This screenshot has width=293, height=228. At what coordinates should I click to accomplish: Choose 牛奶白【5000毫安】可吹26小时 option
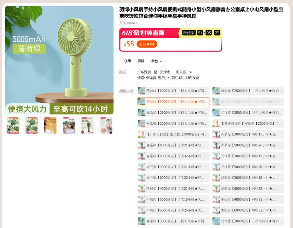click(x=174, y=210)
